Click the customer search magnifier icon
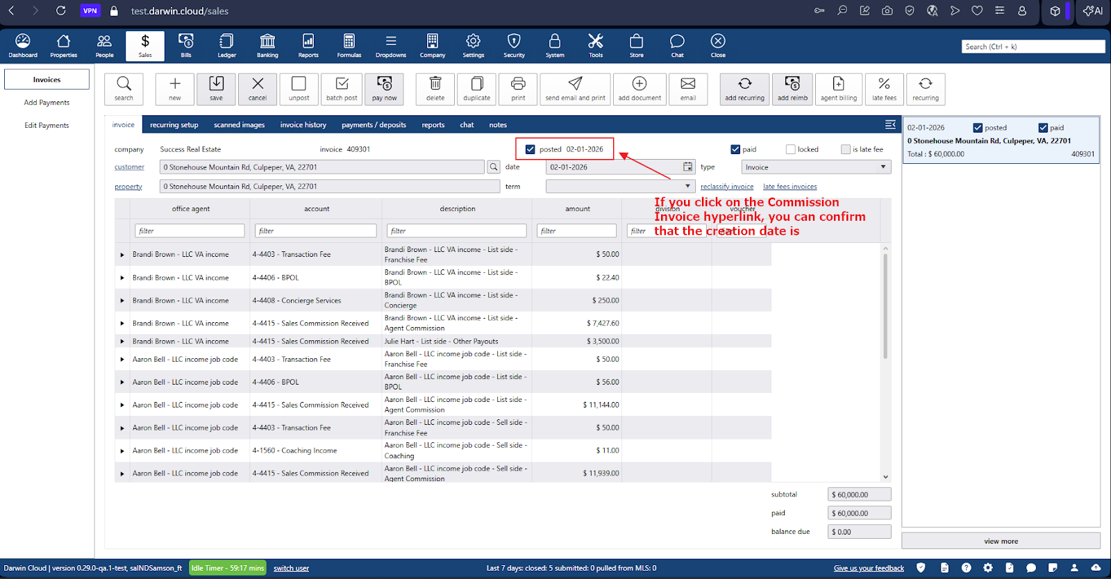The height and width of the screenshot is (579, 1111). (x=494, y=167)
